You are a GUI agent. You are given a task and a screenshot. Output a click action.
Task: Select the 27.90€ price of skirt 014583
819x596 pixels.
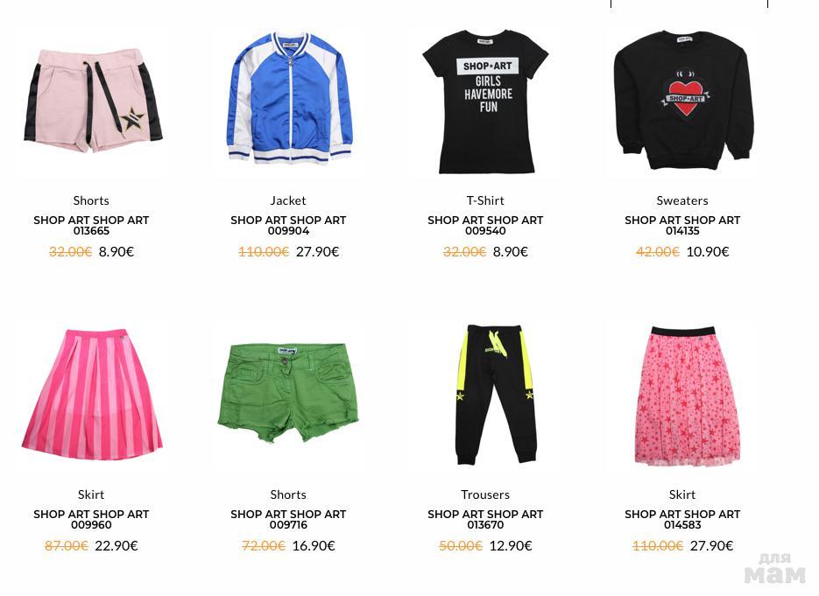[x=711, y=546]
